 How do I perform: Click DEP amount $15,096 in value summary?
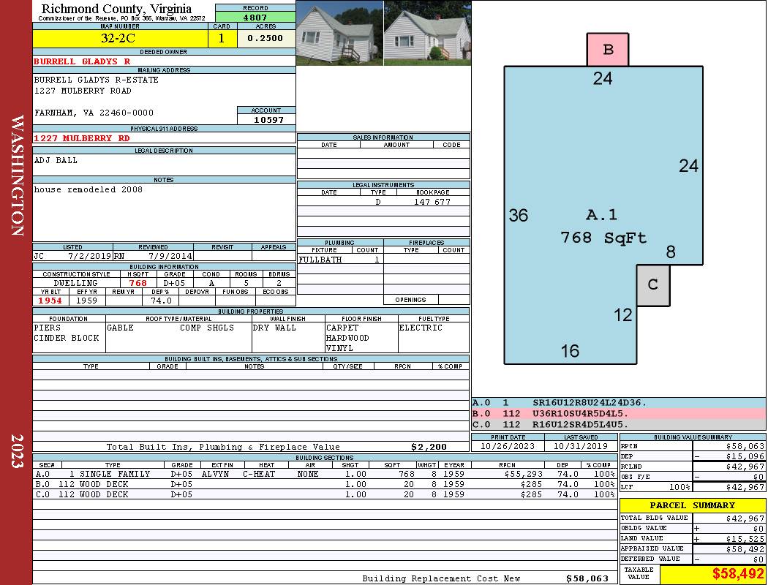(x=745, y=456)
